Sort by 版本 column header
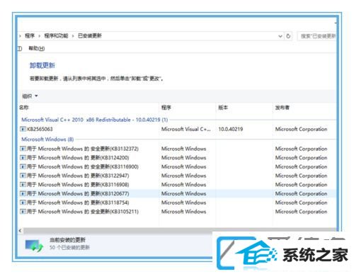This screenshot has height=274, width=354. pyautogui.click(x=223, y=108)
